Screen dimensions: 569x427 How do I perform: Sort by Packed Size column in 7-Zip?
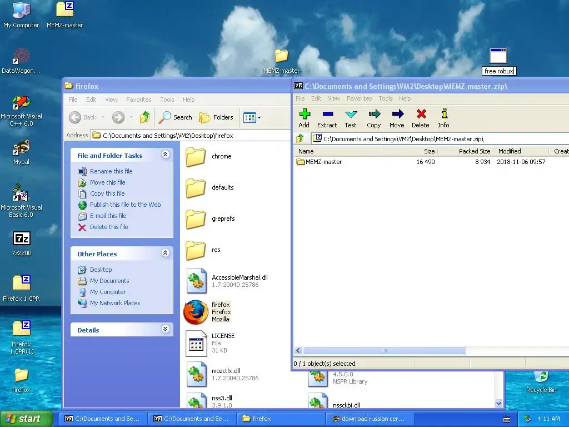coord(465,151)
